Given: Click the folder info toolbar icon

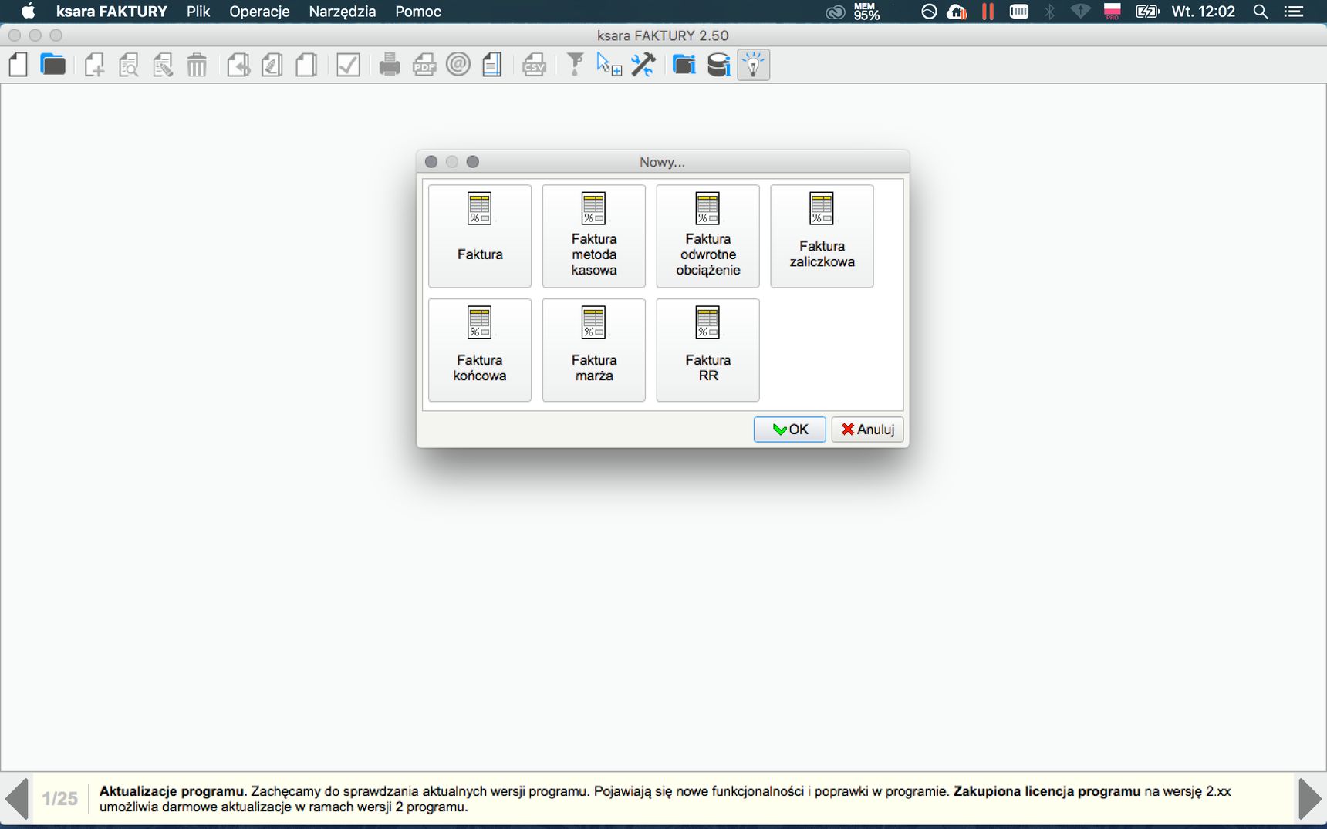Looking at the screenshot, I should point(684,65).
